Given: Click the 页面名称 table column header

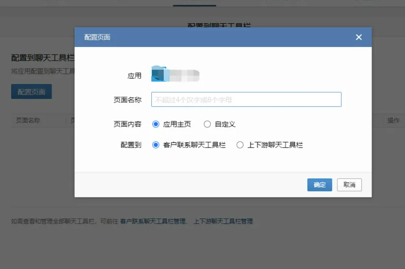Looking at the screenshot, I should tap(27, 120).
